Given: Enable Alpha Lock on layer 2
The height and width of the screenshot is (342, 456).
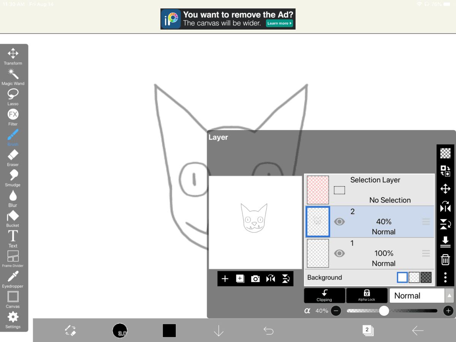Looking at the screenshot, I should (367, 295).
